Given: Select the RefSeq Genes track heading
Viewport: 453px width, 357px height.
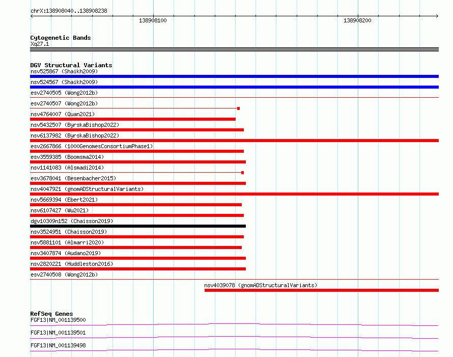Looking at the screenshot, I should [51, 314].
